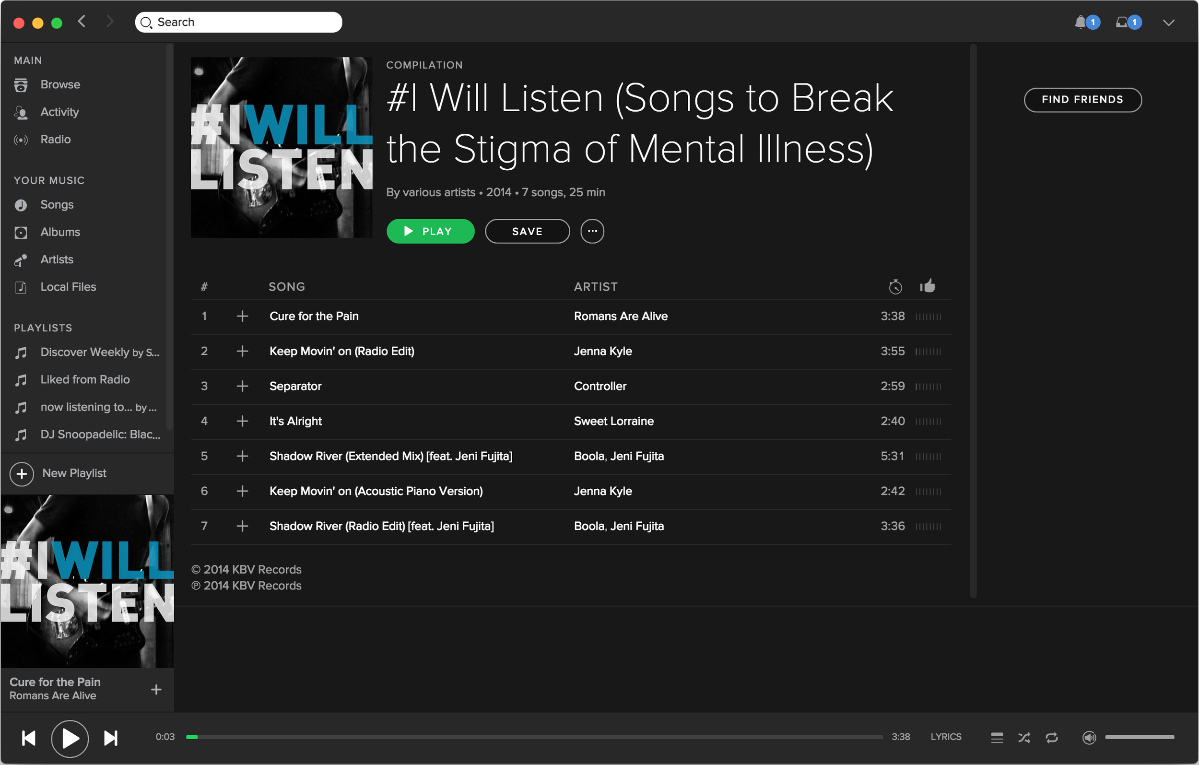The image size is (1199, 765).
Task: Click the Find Friends button
Action: (1083, 100)
